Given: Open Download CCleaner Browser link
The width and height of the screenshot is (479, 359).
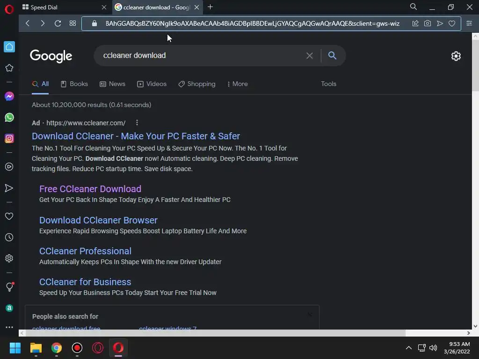Looking at the screenshot, I should click(x=98, y=221).
